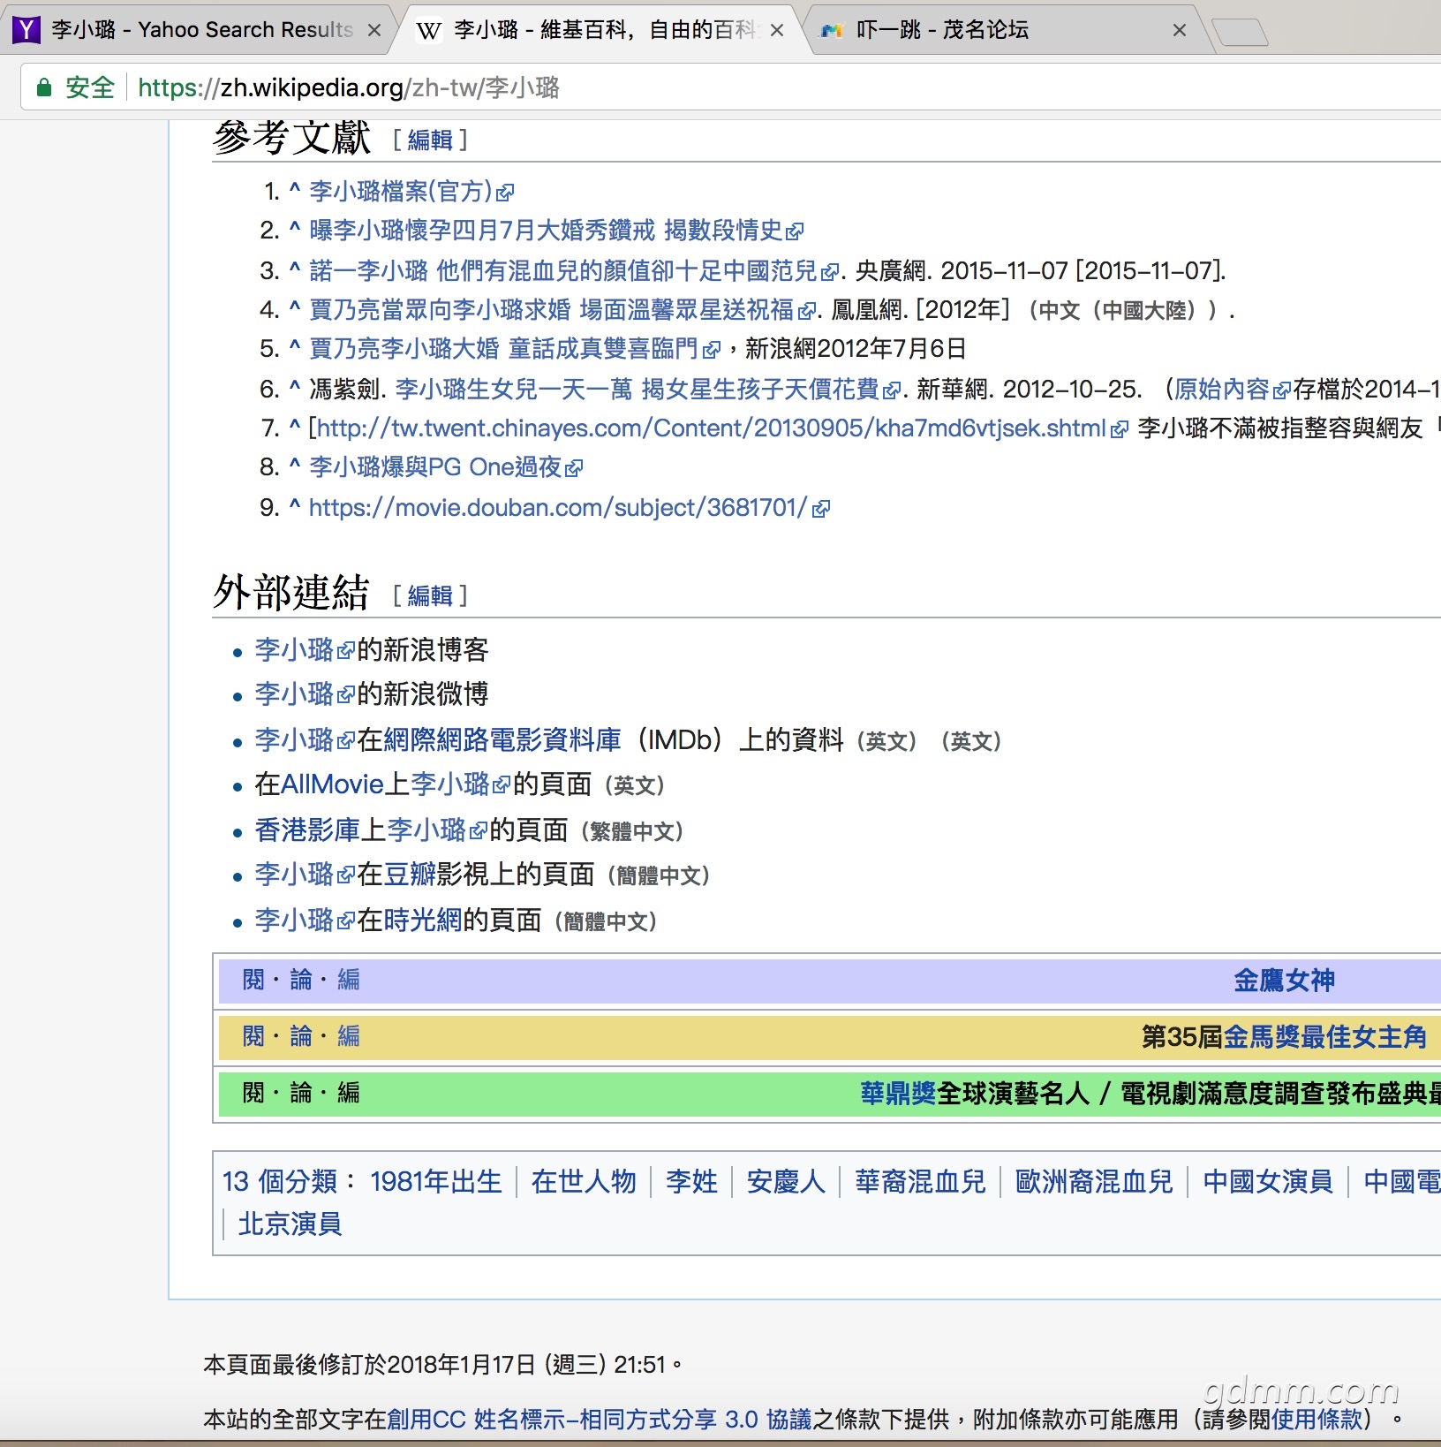The image size is (1441, 1447).
Task: Click 論 in the 金鷹女神 navbox
Action: (301, 981)
